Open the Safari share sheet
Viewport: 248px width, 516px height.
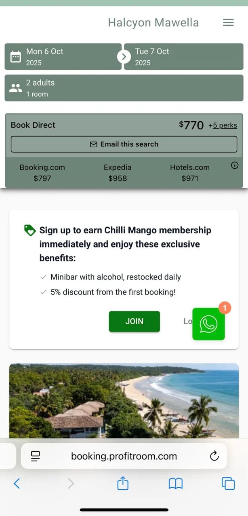tap(123, 483)
